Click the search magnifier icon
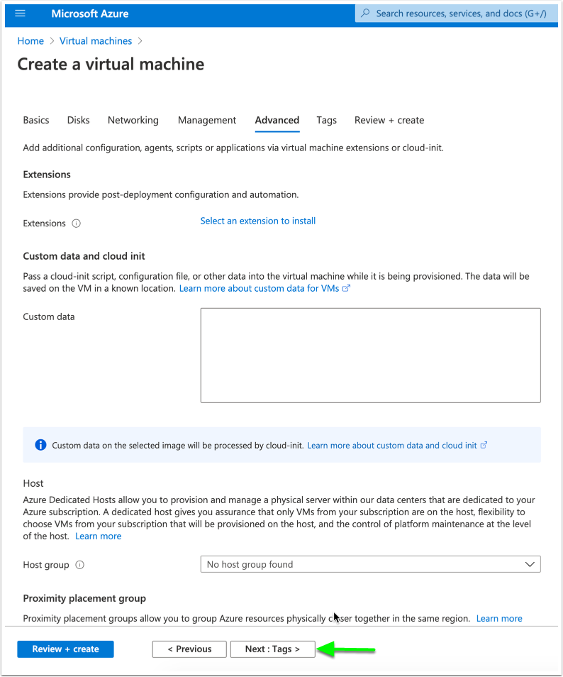Image resolution: width=563 pixels, height=677 pixels. (x=365, y=13)
